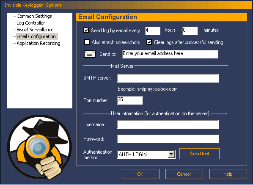This screenshot has height=185, width=253.
Task: Focus the Send to e-mail address field
Action: click(170, 54)
